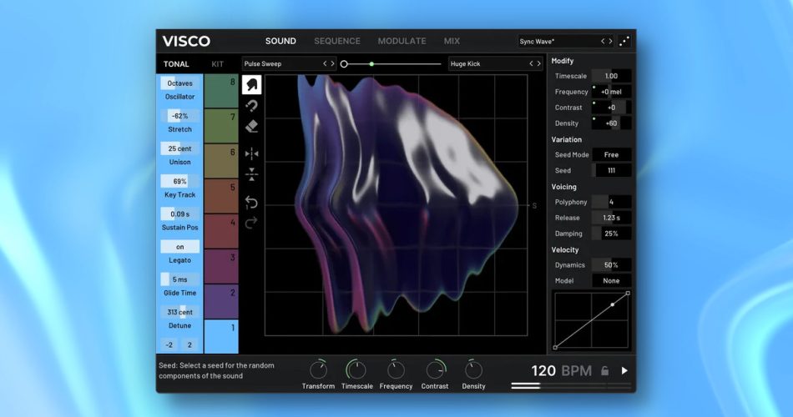Click the horizontal mirror flip icon
Screen dimensions: 793x417
(252, 153)
